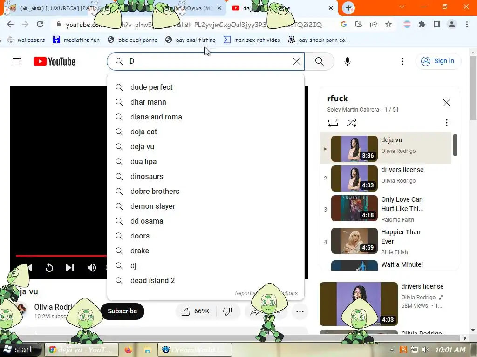Screen dimensions: 477x357
Task: Clear the search query with X
Action: (x=297, y=61)
